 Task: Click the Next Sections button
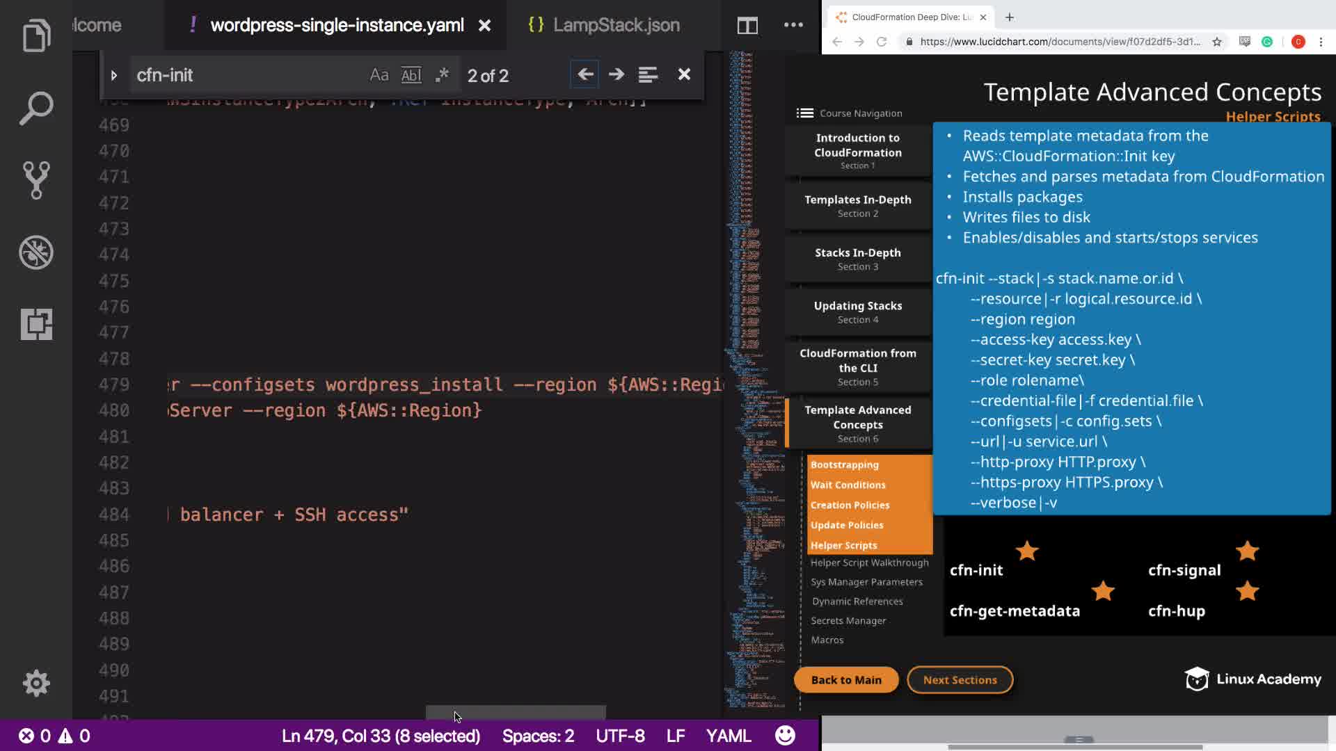960,680
